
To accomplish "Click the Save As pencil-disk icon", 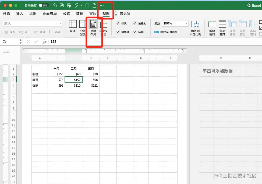I will (69, 5).
